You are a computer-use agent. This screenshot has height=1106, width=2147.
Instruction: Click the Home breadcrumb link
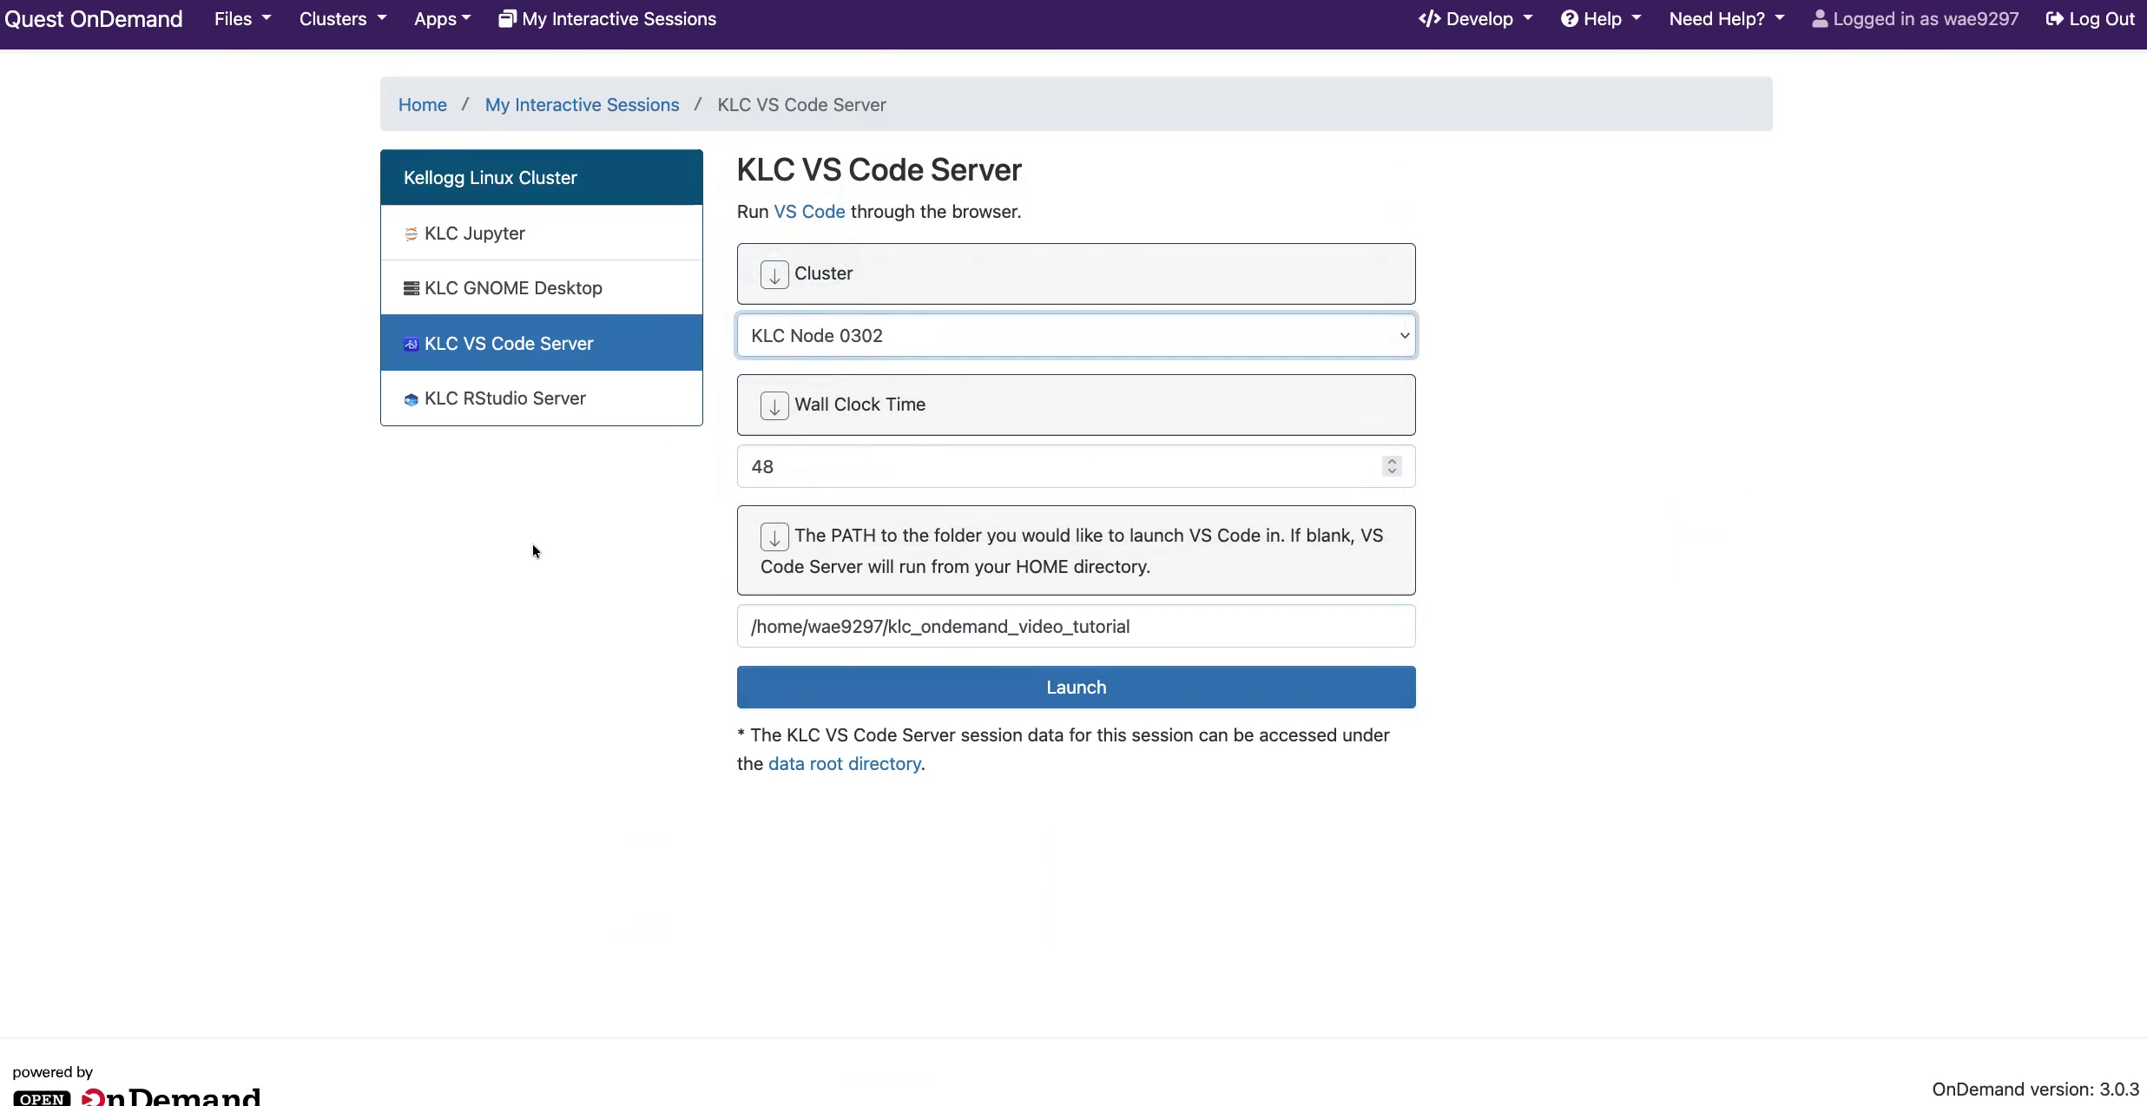pos(423,105)
